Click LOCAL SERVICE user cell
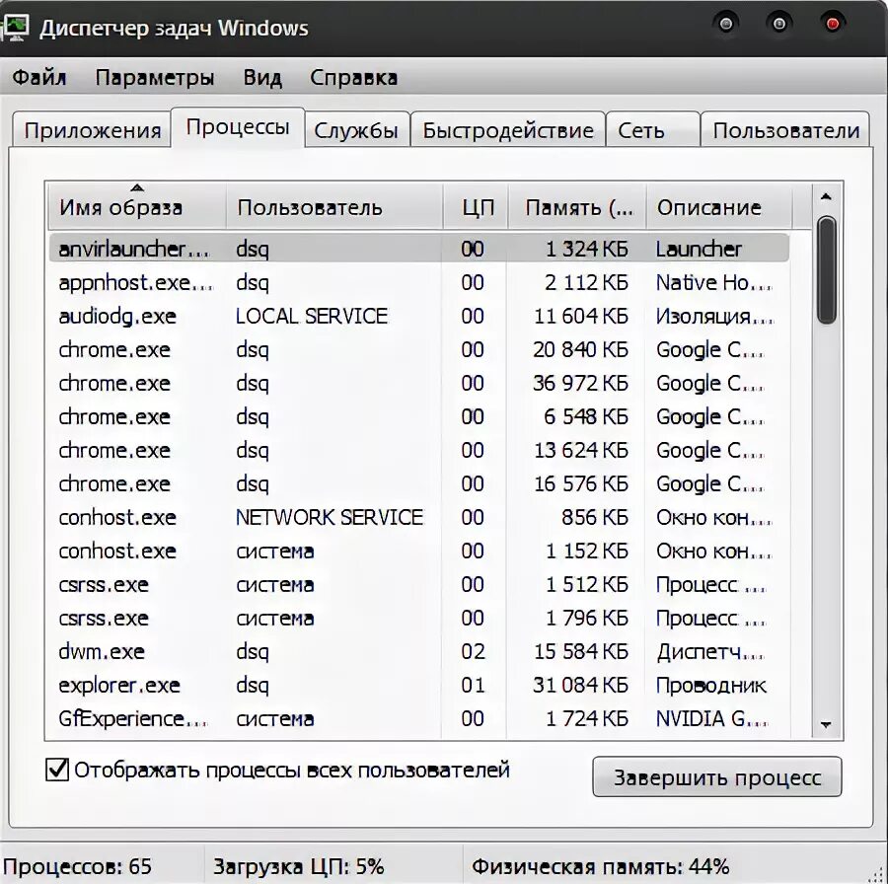The image size is (888, 884). pos(311,316)
